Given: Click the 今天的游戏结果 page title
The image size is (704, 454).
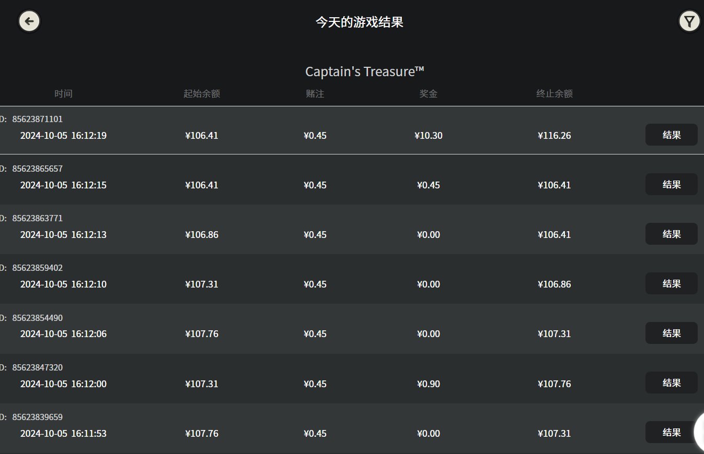Looking at the screenshot, I should [360, 22].
